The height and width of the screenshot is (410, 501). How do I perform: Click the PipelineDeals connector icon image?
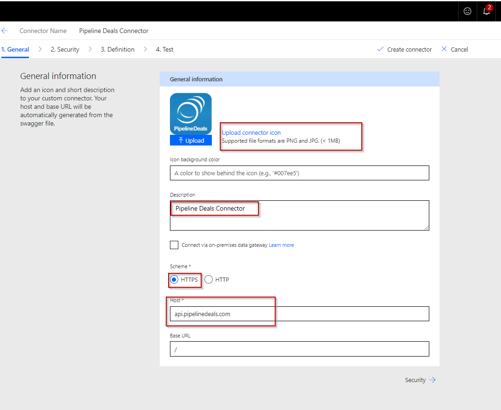click(x=190, y=114)
